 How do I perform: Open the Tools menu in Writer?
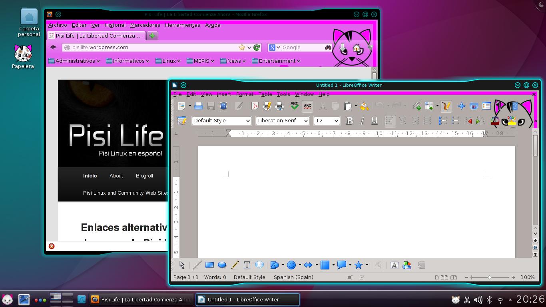[x=283, y=94]
